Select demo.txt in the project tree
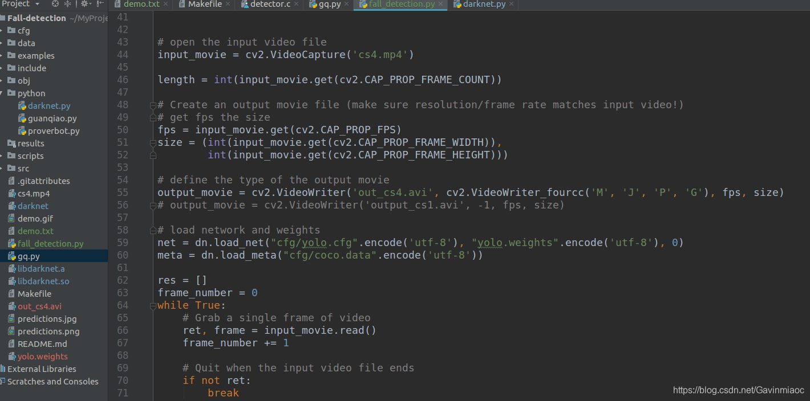This screenshot has width=810, height=401. tap(35, 231)
